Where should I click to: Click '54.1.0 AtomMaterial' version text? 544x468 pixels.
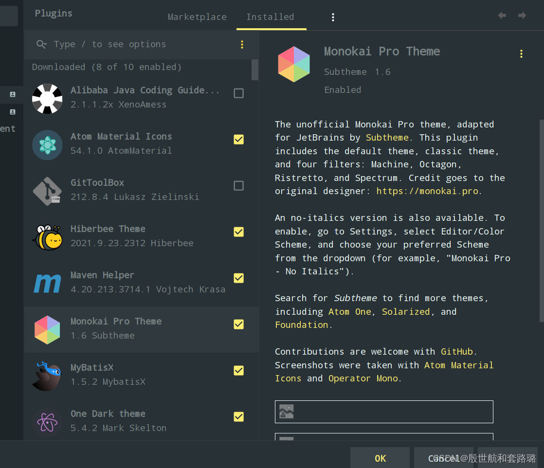click(121, 151)
